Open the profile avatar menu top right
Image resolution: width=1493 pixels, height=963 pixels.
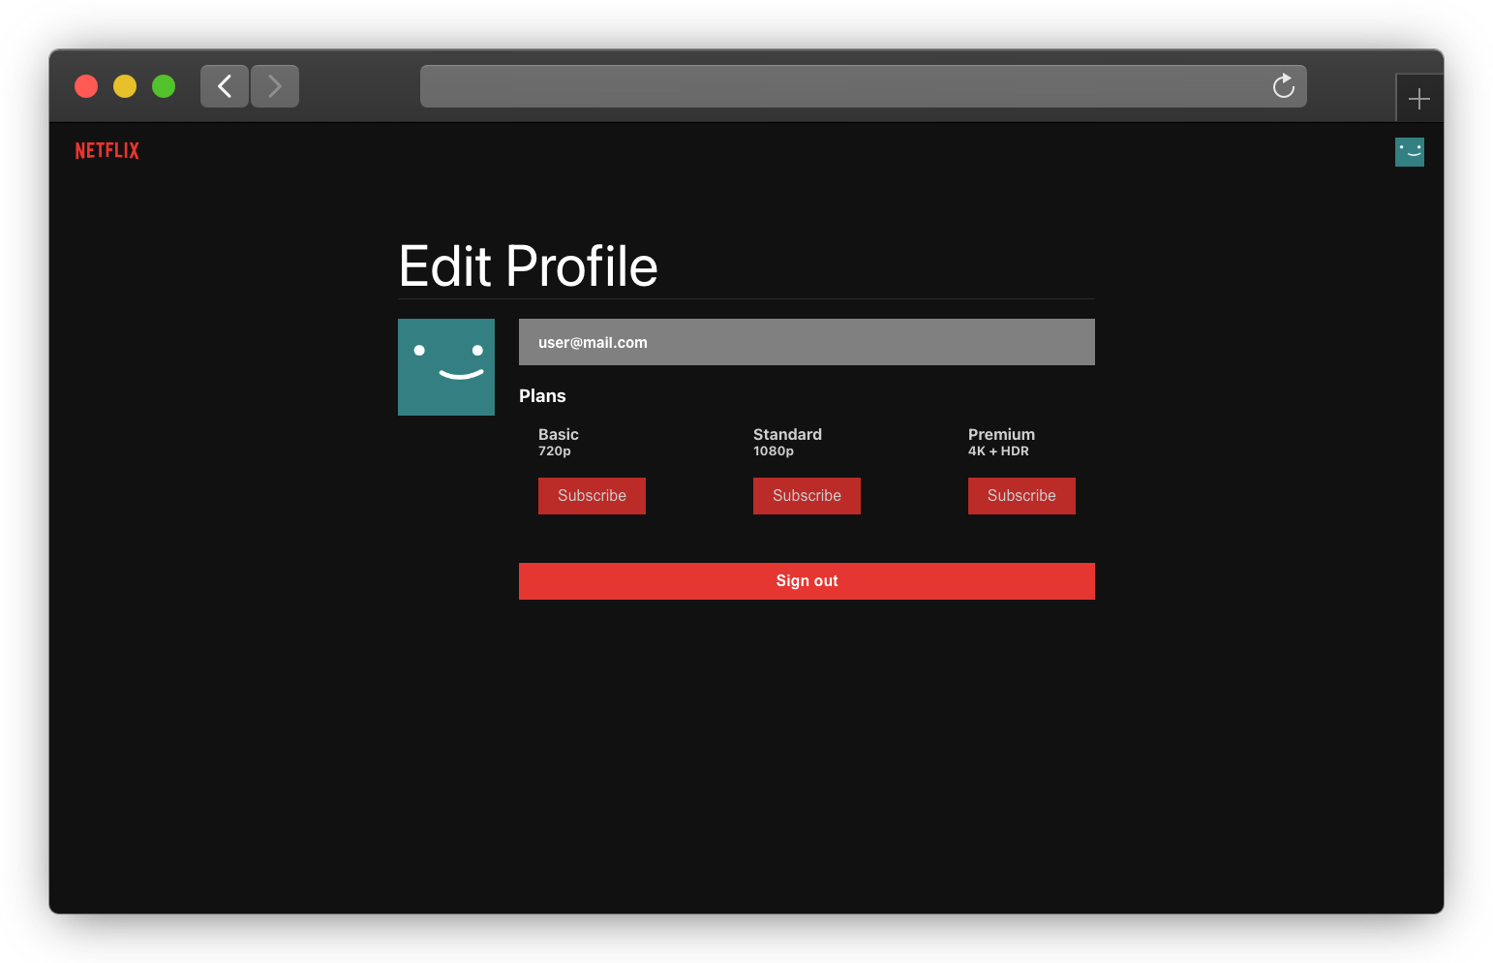[x=1409, y=151]
